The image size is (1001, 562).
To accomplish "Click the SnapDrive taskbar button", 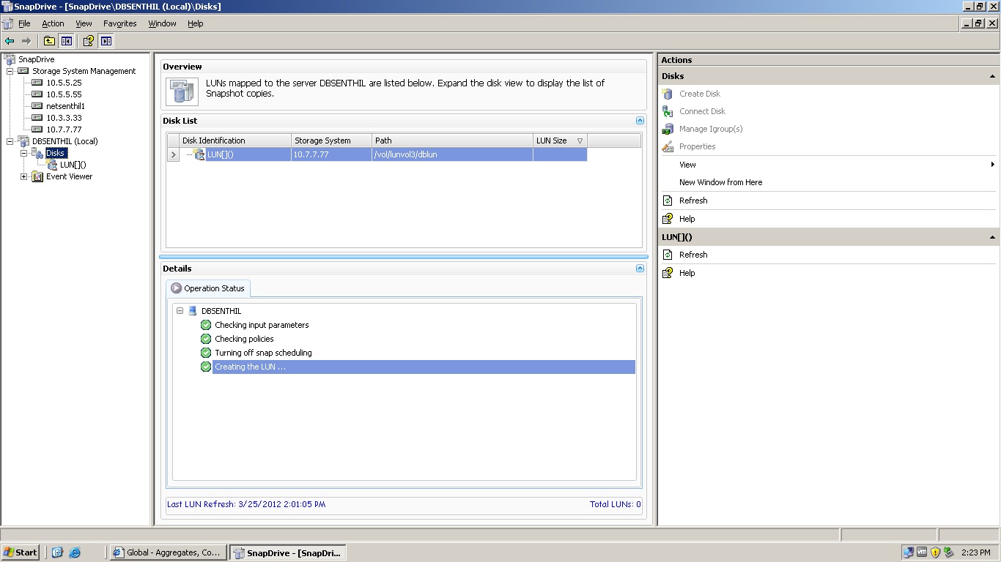I will point(288,552).
